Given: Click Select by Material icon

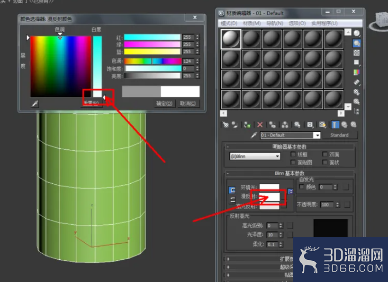Looking at the screenshot, I should point(357,102).
